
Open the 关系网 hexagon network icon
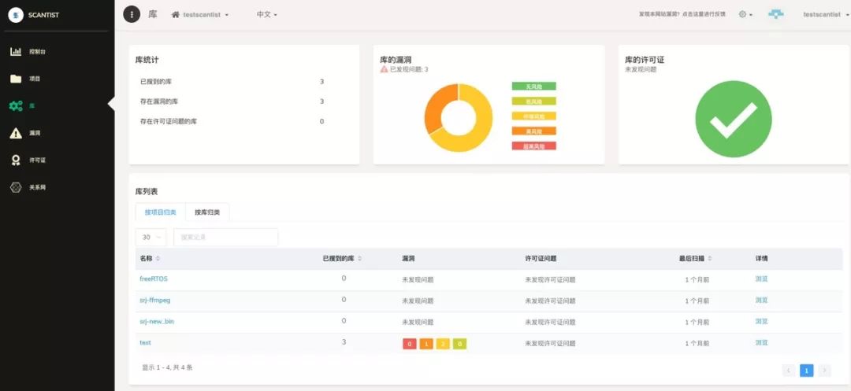click(16, 187)
